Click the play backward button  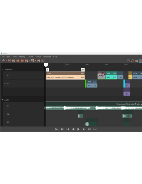73,129
